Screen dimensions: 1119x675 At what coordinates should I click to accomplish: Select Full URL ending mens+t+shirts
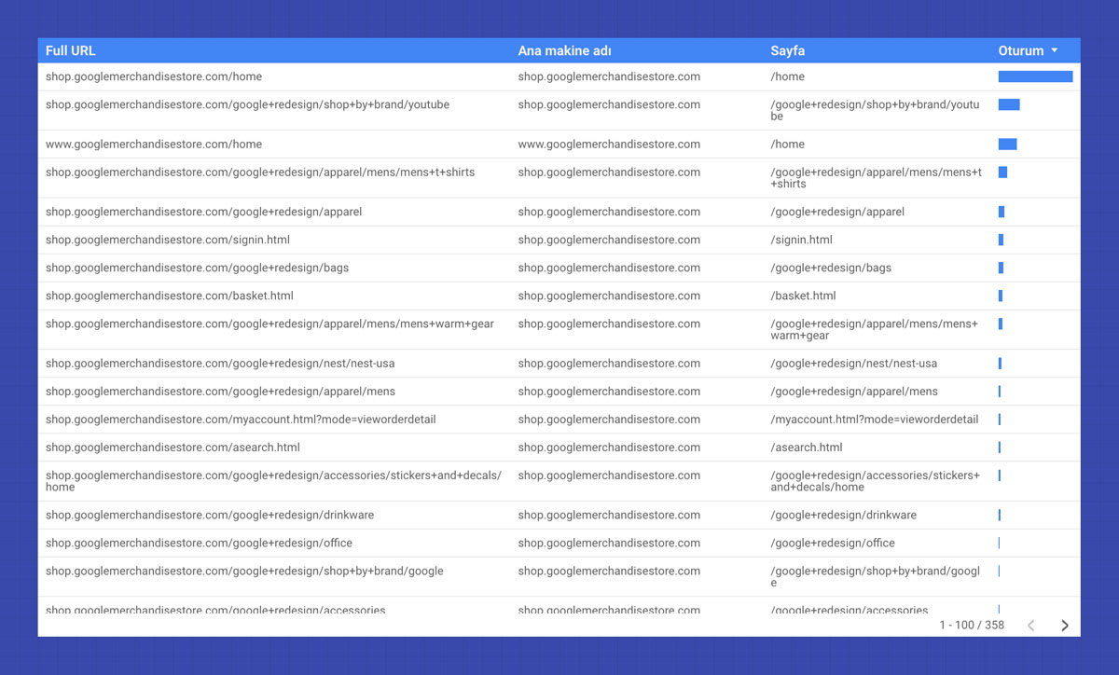(x=260, y=172)
